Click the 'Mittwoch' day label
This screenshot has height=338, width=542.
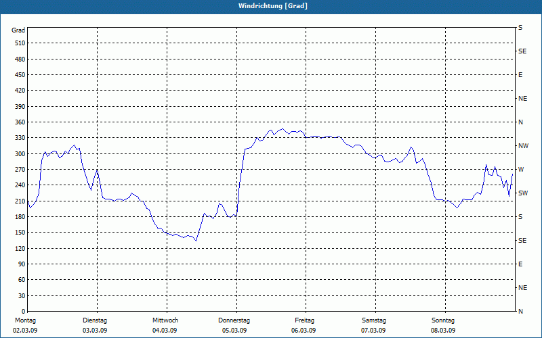[x=165, y=320]
